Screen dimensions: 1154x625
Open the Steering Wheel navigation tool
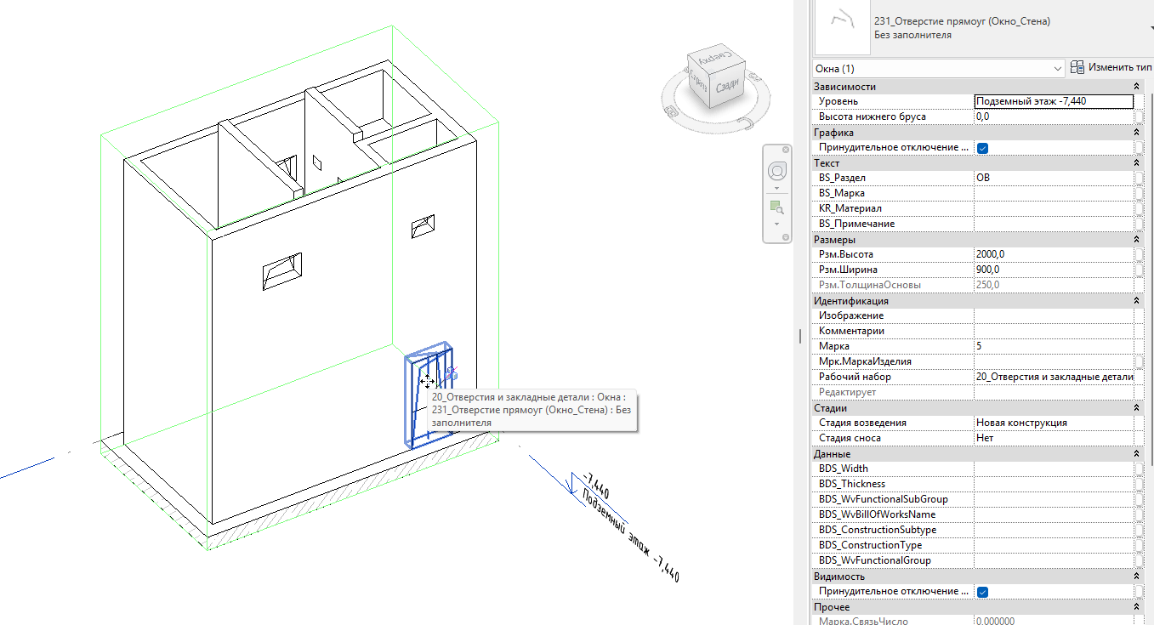click(x=776, y=171)
